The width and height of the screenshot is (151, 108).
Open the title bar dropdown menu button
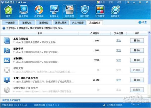pos(128,2)
